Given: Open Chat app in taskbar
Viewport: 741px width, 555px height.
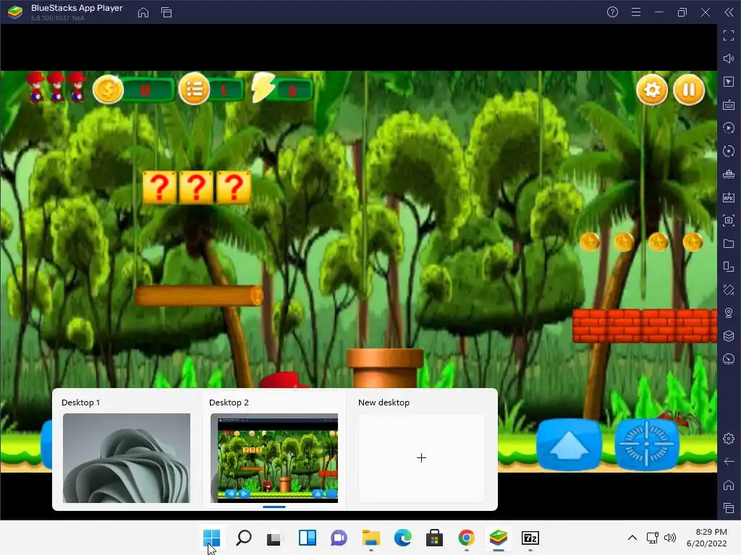Looking at the screenshot, I should [339, 538].
